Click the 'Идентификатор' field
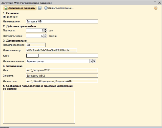 52,50
